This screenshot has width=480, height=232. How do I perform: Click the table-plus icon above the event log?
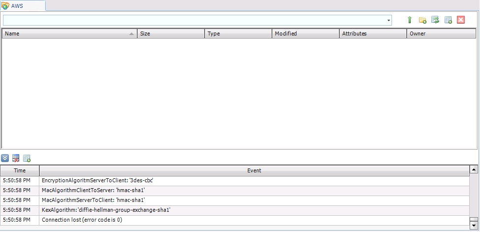pyautogui.click(x=27, y=158)
